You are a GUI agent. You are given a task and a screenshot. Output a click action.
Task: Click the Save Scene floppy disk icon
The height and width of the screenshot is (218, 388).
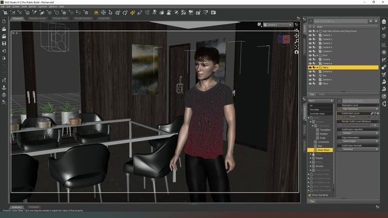click(x=4, y=44)
